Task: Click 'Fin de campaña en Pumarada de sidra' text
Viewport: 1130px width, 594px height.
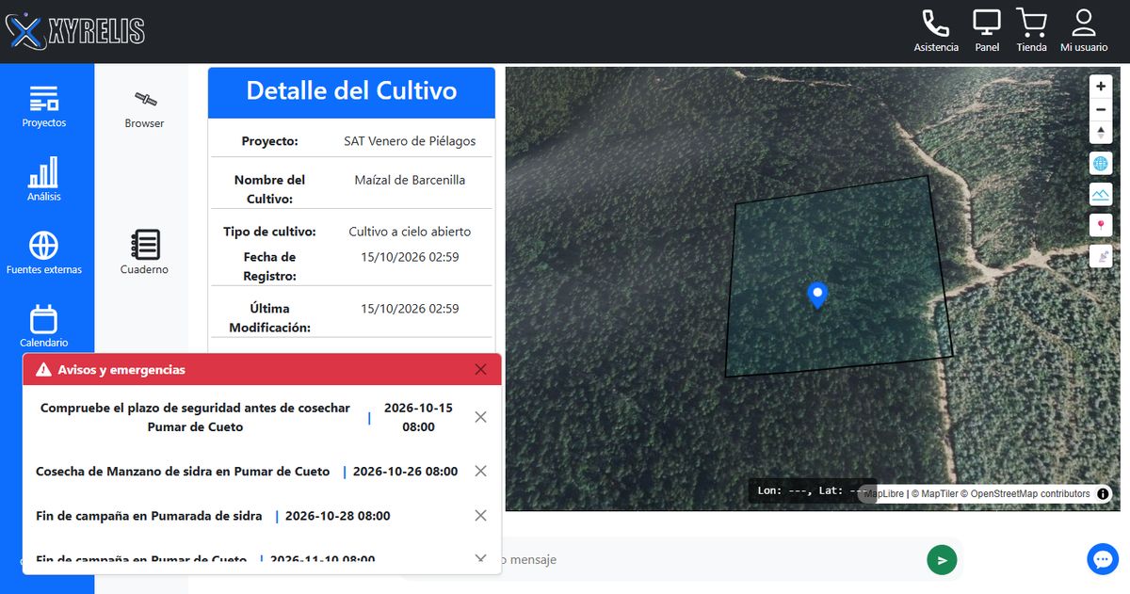Action: [x=149, y=516]
